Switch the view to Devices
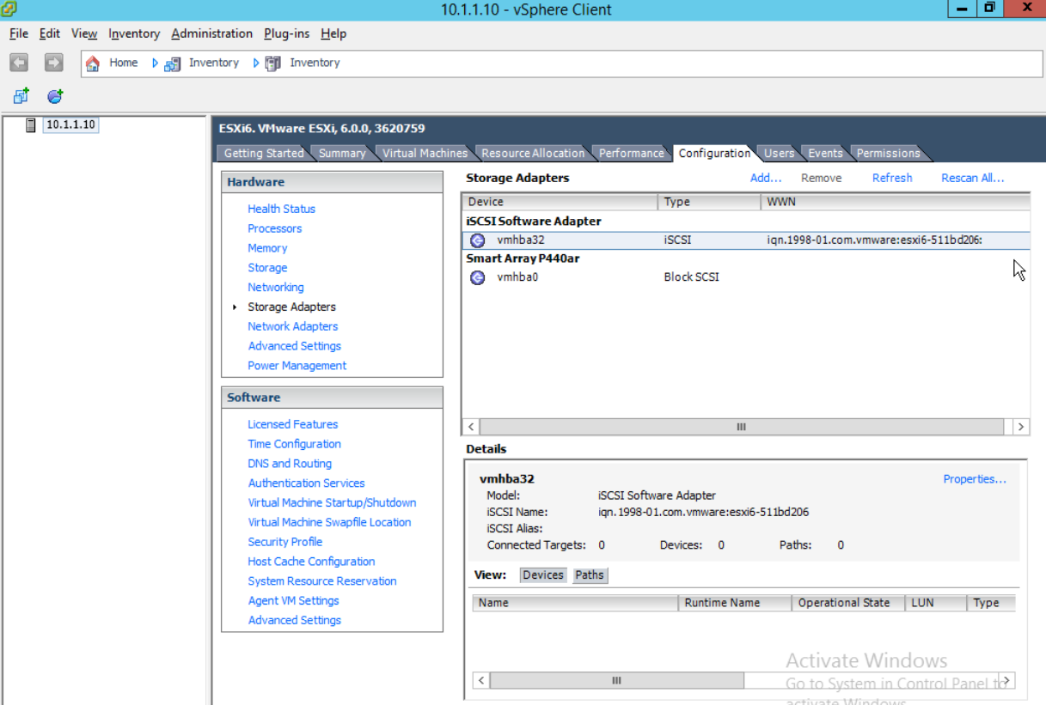Image resolution: width=1046 pixels, height=705 pixels. [542, 574]
